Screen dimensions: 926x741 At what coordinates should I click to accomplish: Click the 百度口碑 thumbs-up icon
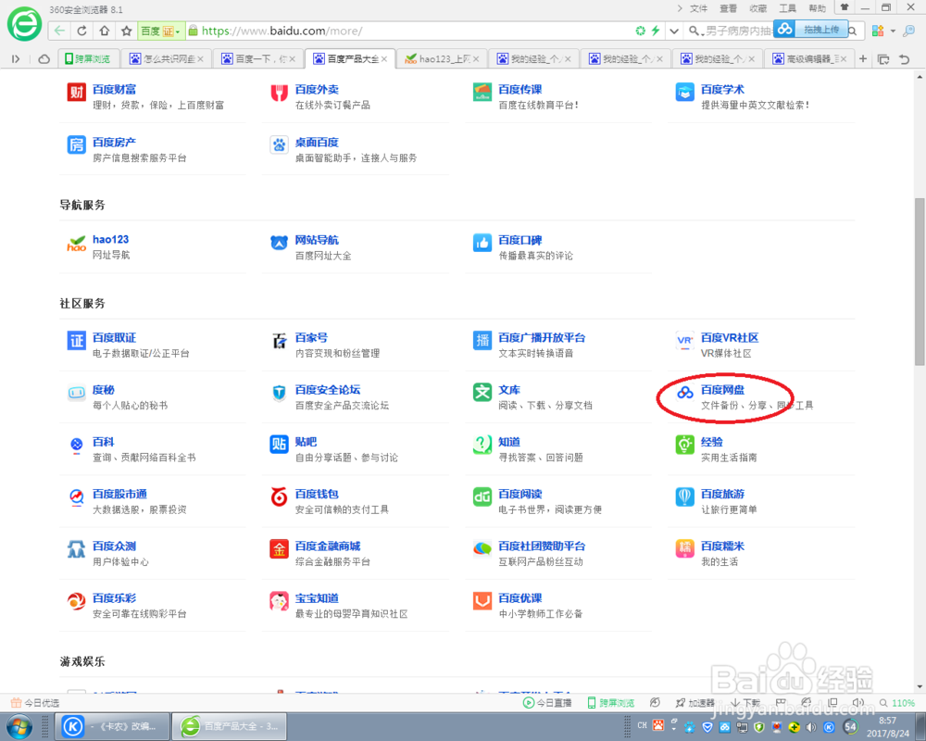point(482,243)
